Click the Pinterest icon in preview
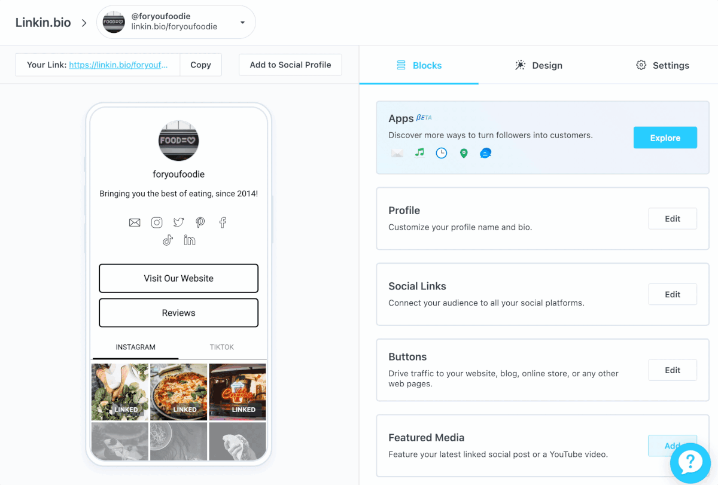This screenshot has width=718, height=485. (x=200, y=222)
